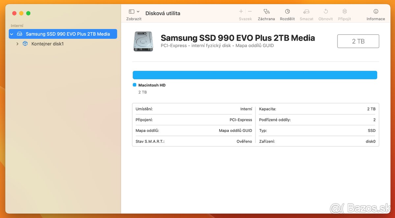Select Kontejner disk1 in the sidebar
The height and width of the screenshot is (218, 395).
point(47,44)
